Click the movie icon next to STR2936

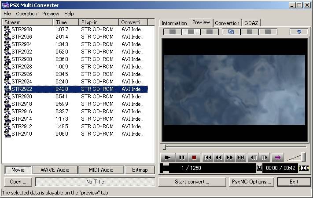click(7, 37)
